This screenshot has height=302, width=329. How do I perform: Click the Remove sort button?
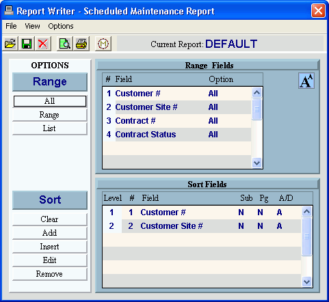[50, 274]
